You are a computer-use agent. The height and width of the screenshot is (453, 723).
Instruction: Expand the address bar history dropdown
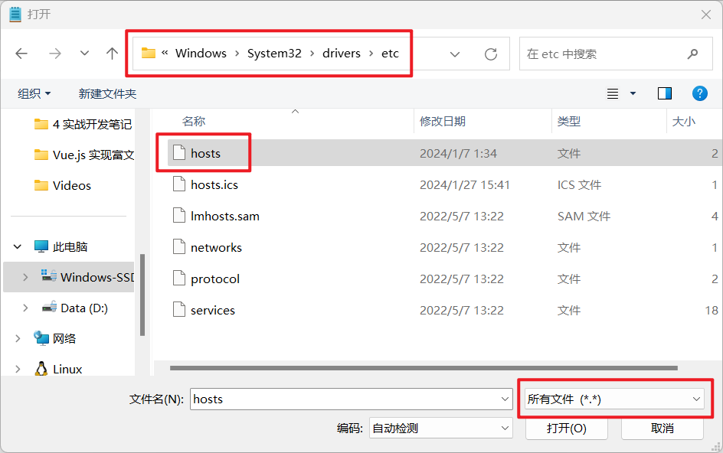click(x=455, y=54)
